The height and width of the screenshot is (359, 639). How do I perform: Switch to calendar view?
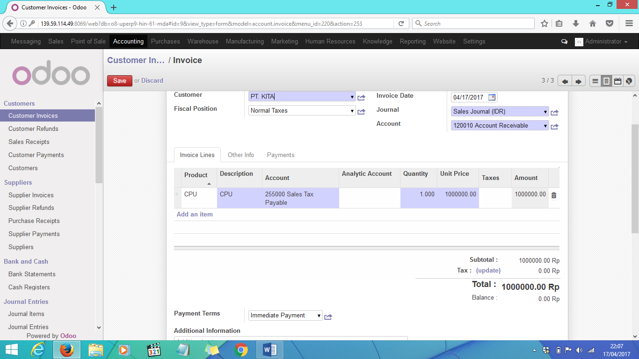617,81
